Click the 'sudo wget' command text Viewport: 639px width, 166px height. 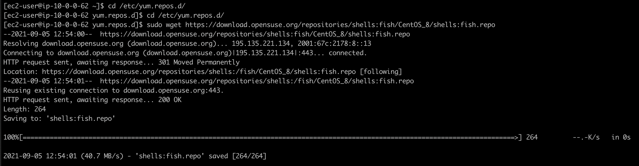(x=164, y=25)
